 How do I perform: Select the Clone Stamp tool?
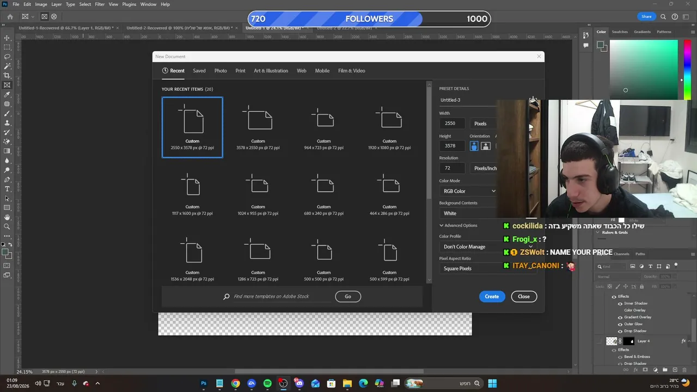(7, 123)
